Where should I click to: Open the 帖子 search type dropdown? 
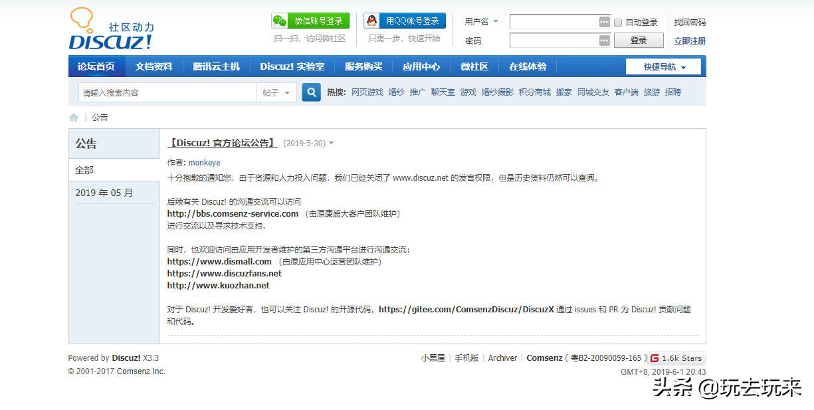coord(276,92)
